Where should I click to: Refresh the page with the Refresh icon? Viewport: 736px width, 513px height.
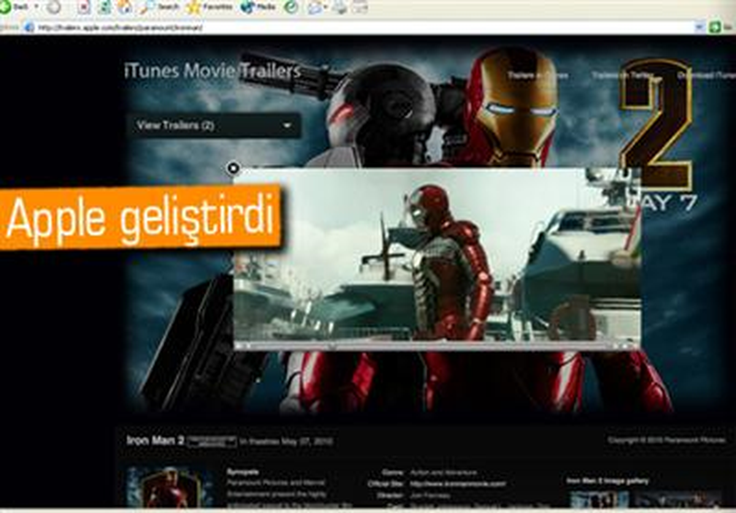tap(105, 7)
